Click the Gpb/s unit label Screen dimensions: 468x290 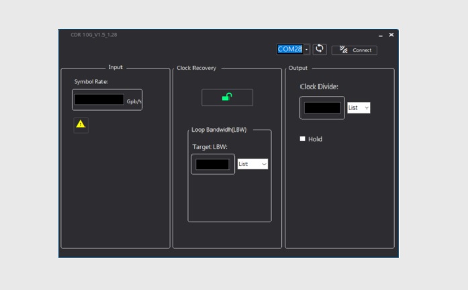[x=134, y=101]
